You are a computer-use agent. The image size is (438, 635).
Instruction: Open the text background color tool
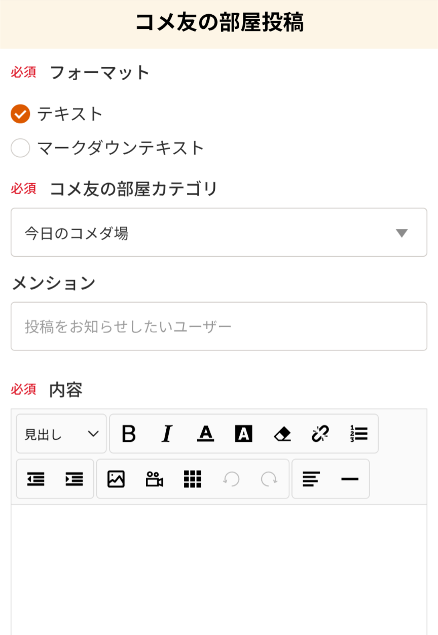coord(244,434)
